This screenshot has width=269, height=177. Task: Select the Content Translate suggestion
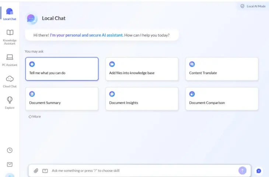point(222,69)
